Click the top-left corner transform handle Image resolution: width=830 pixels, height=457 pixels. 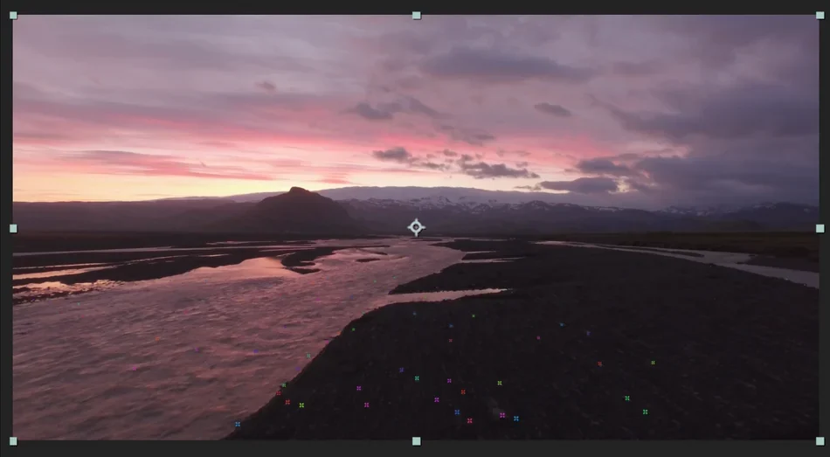tap(13, 16)
